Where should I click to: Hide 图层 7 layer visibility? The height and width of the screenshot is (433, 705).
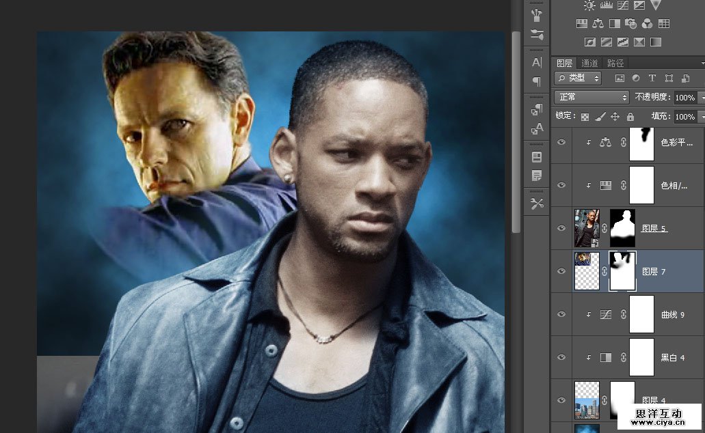point(561,271)
